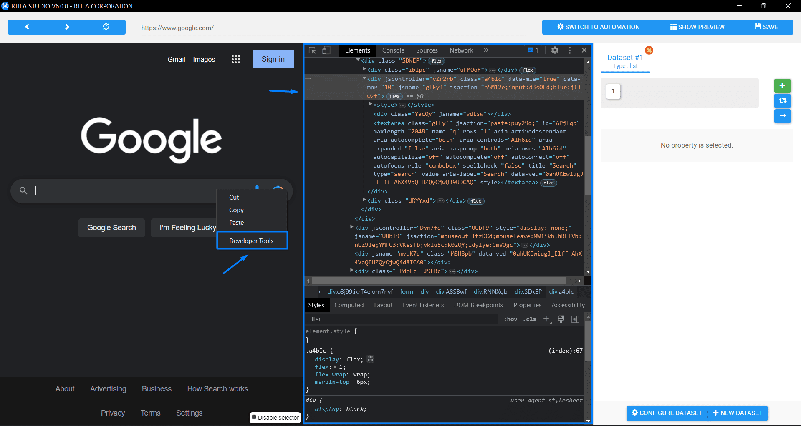This screenshot has width=801, height=426.
Task: Expand the div class iblpc node
Action: tap(364, 69)
